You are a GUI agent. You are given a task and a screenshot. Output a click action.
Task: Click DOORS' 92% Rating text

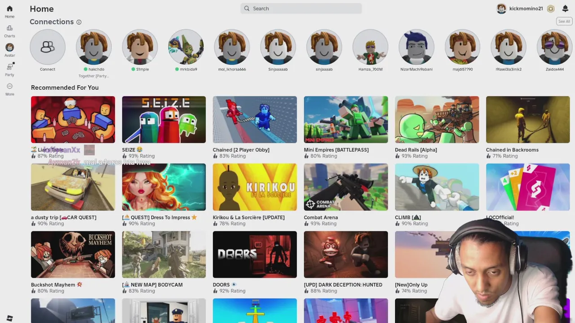[x=232, y=291]
